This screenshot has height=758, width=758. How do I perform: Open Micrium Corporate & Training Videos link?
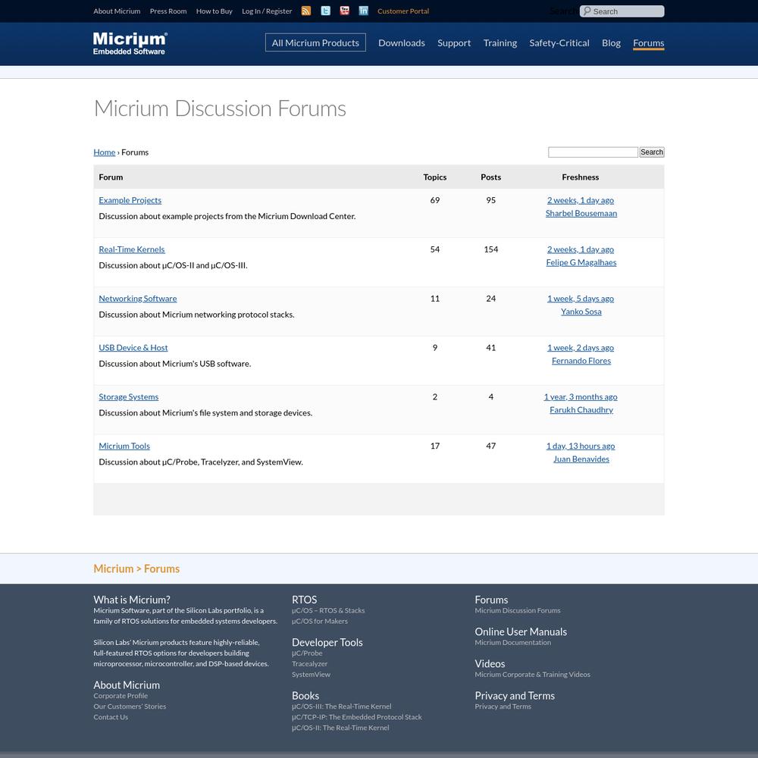[532, 675]
